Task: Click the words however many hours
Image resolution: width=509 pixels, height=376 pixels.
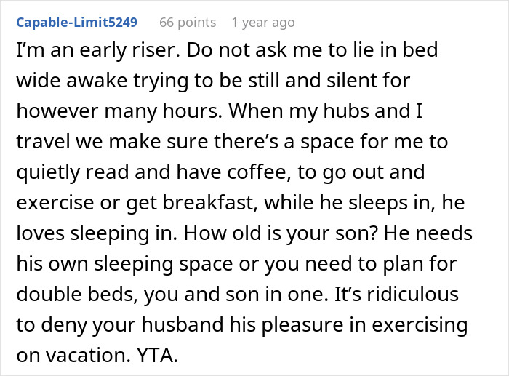Action: 119,111
